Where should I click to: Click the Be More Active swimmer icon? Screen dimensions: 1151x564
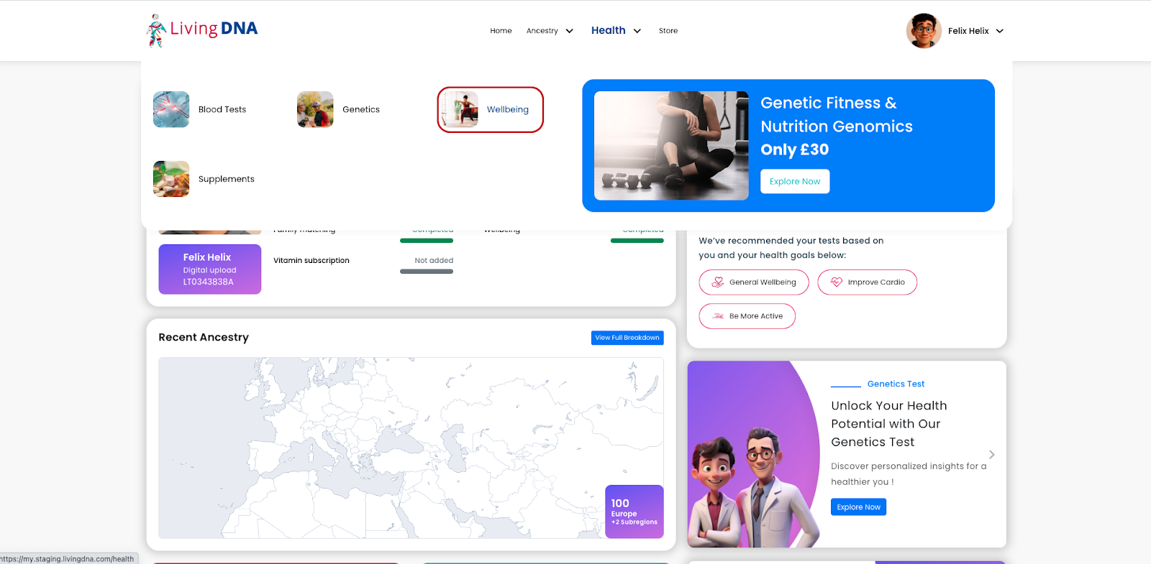click(x=717, y=316)
